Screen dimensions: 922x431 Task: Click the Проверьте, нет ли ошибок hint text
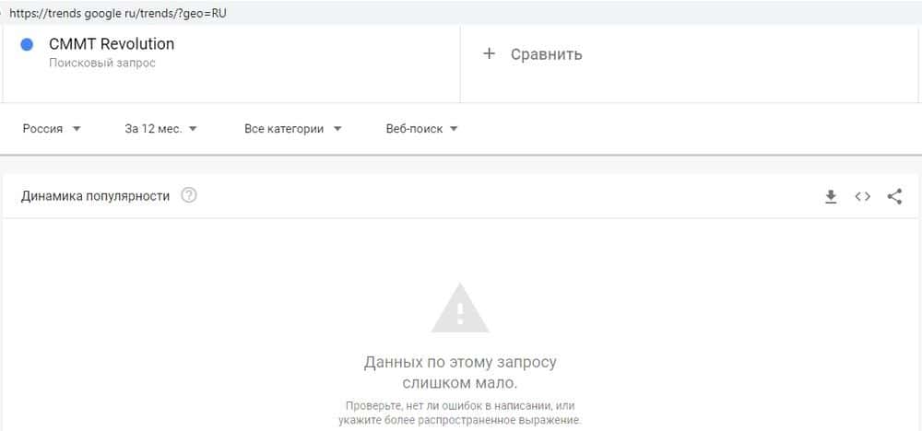[x=460, y=413]
